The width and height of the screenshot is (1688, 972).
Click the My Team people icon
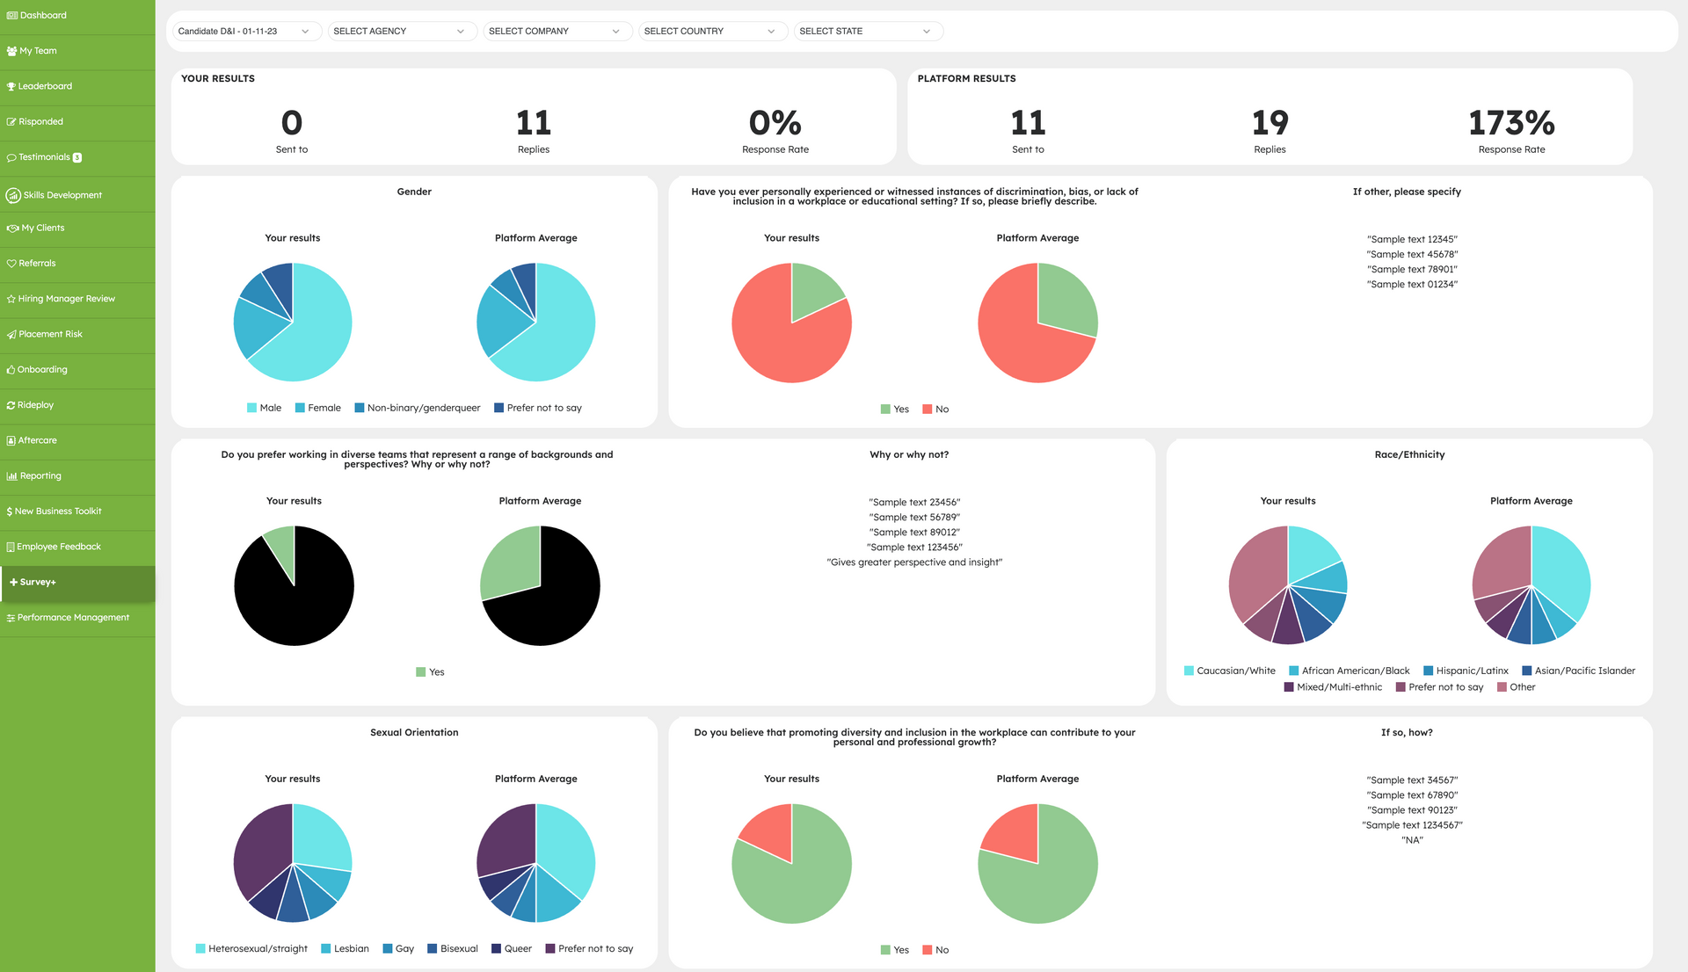point(12,51)
